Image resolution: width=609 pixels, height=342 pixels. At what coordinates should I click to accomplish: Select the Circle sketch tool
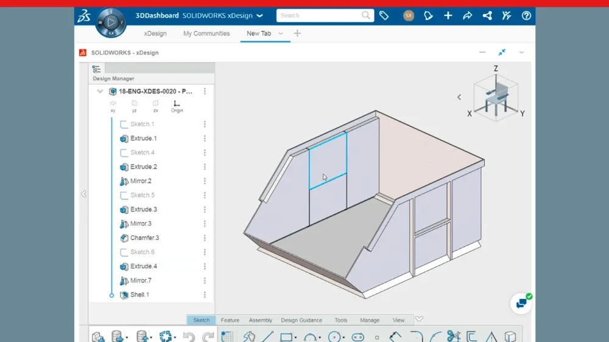click(334, 337)
